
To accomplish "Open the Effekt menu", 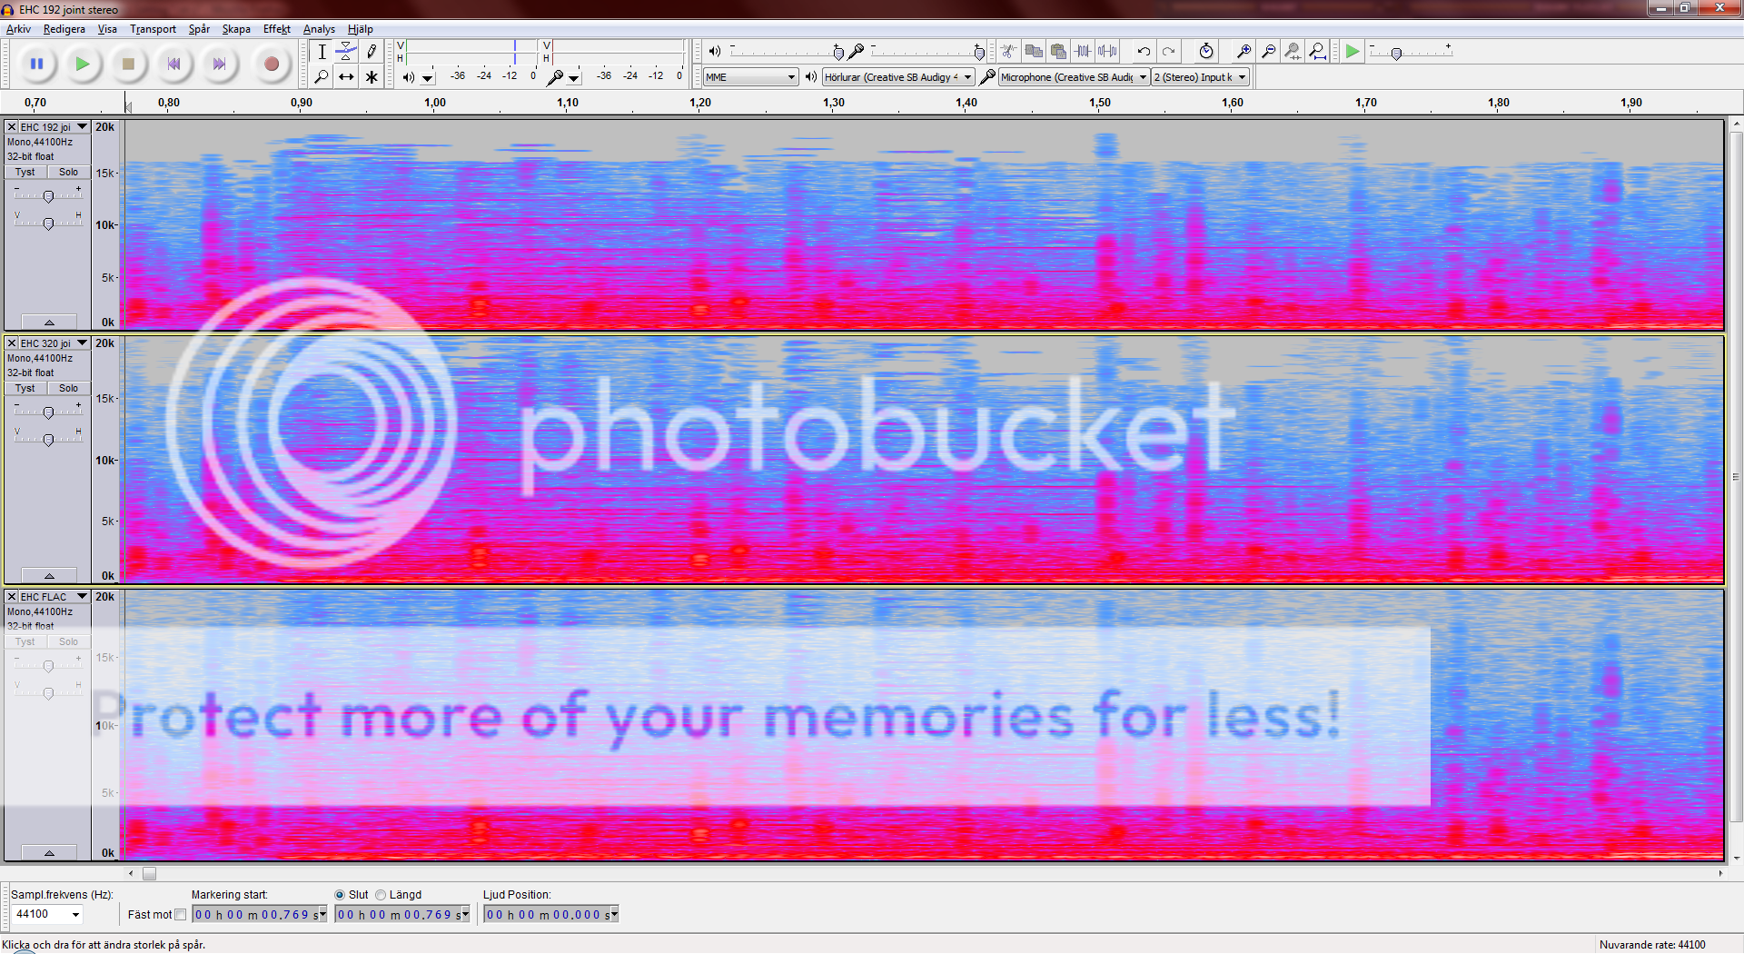I will (x=276, y=28).
